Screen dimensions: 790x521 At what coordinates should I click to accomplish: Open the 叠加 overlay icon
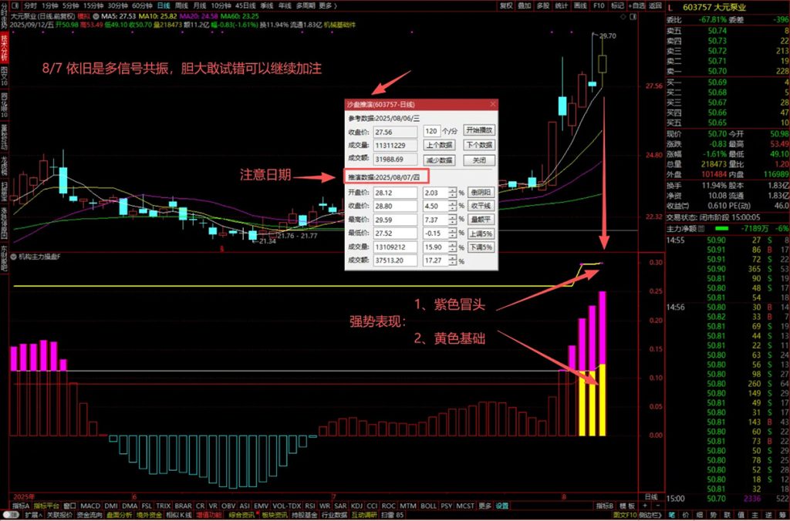pyautogui.click(x=525, y=5)
